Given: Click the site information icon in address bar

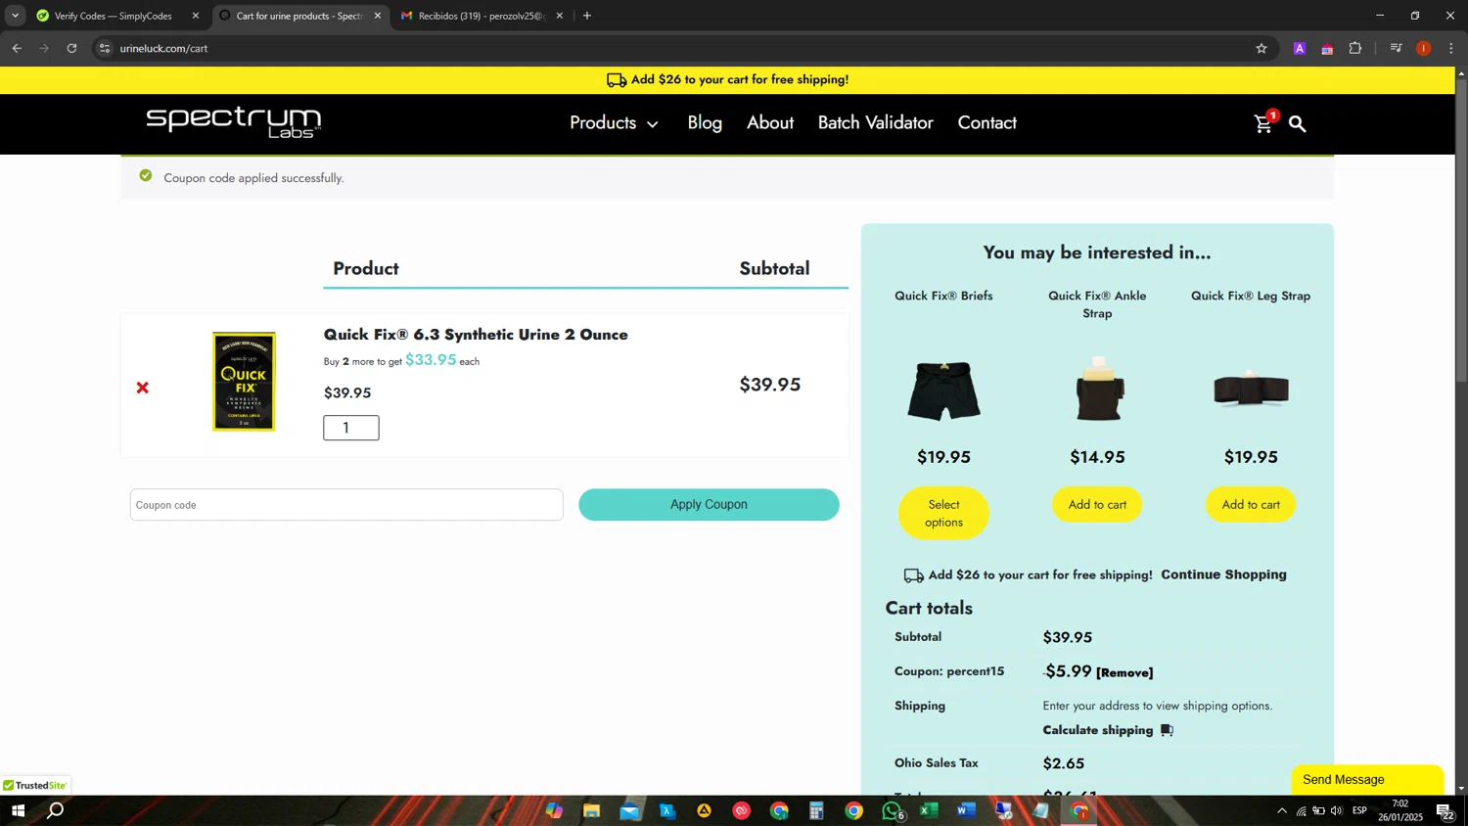Looking at the screenshot, I should [x=105, y=48].
